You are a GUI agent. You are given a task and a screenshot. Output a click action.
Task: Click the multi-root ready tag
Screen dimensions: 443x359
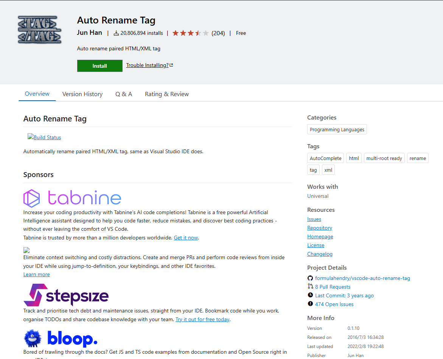[x=384, y=158]
